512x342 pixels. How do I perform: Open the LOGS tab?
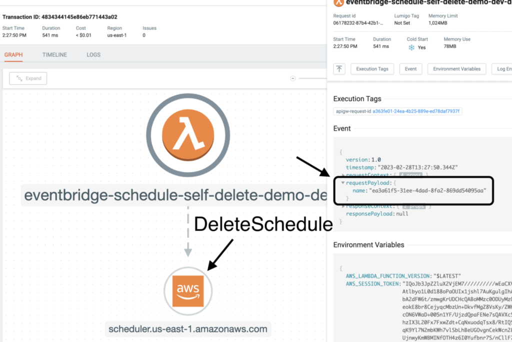click(93, 54)
